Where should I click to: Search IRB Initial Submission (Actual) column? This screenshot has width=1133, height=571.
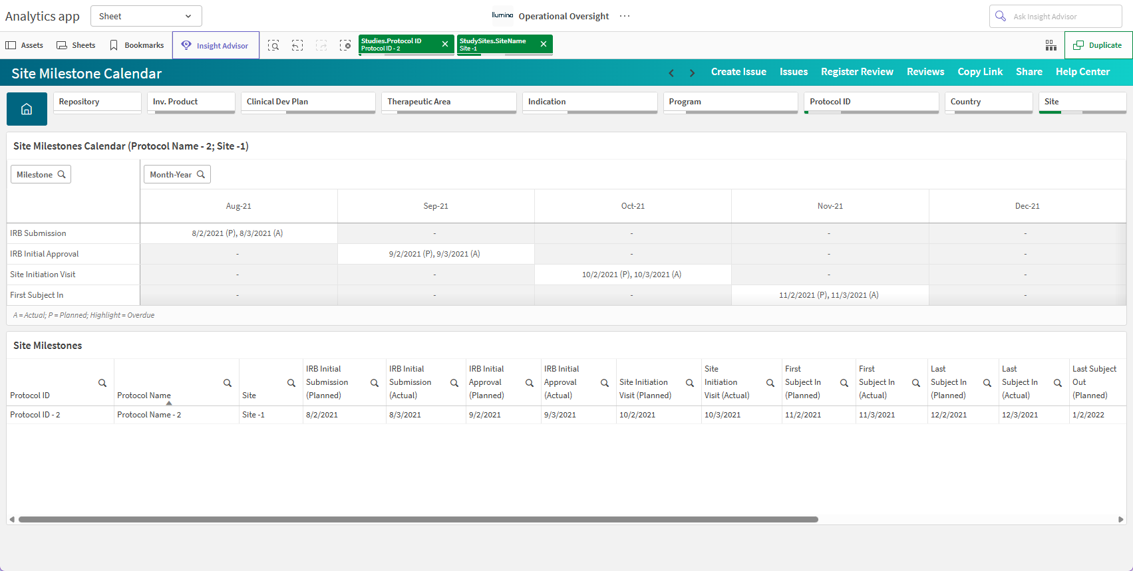tap(454, 383)
